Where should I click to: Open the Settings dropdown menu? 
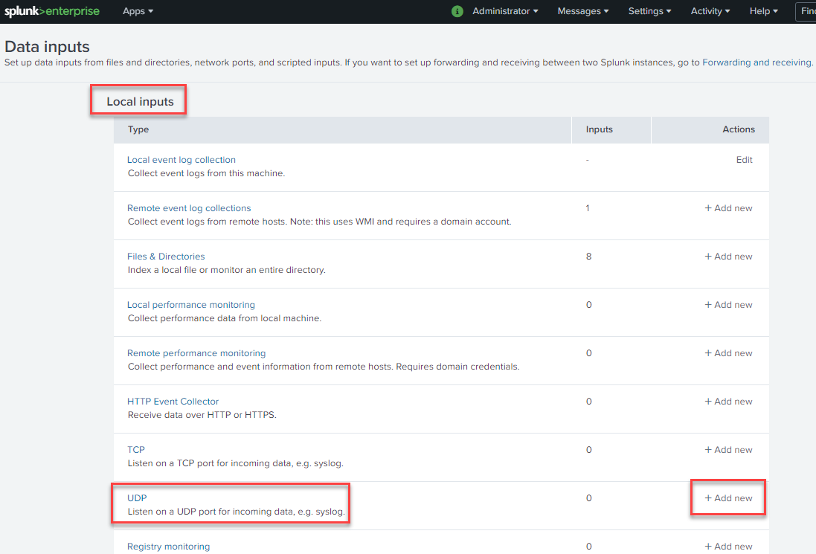click(x=649, y=11)
